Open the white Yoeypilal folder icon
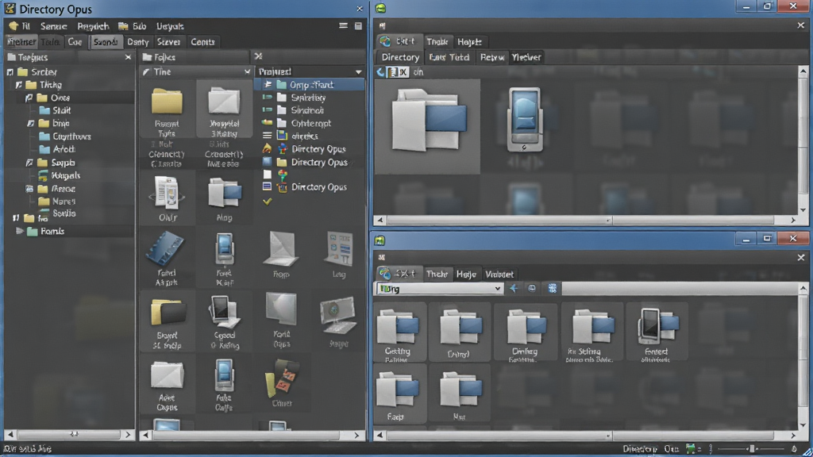The height and width of the screenshot is (457, 813). 223,101
